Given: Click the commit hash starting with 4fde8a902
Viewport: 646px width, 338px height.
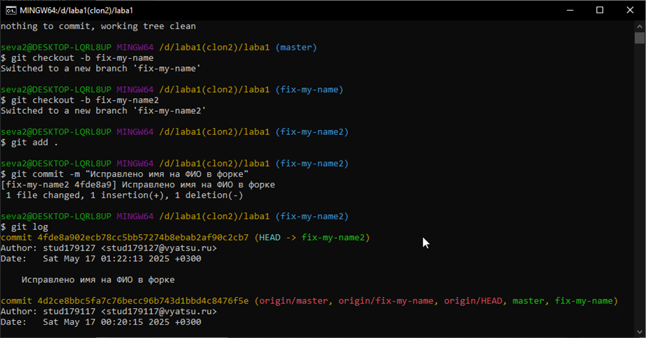Looking at the screenshot, I should [x=143, y=237].
